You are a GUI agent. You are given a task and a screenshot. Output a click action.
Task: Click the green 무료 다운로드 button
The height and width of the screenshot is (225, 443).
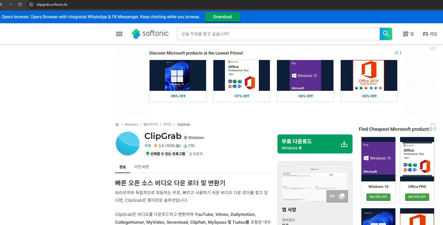click(x=315, y=144)
